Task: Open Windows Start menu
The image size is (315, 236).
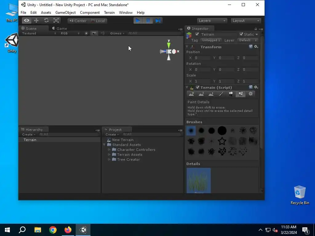Action: pos(7,230)
